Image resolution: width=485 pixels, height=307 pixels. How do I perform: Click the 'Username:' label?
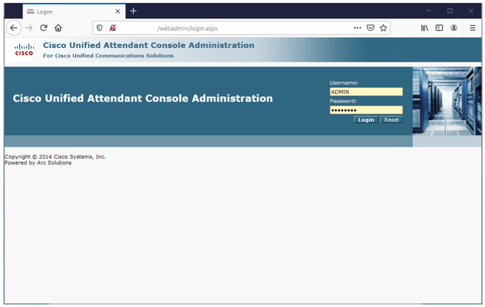click(x=344, y=83)
